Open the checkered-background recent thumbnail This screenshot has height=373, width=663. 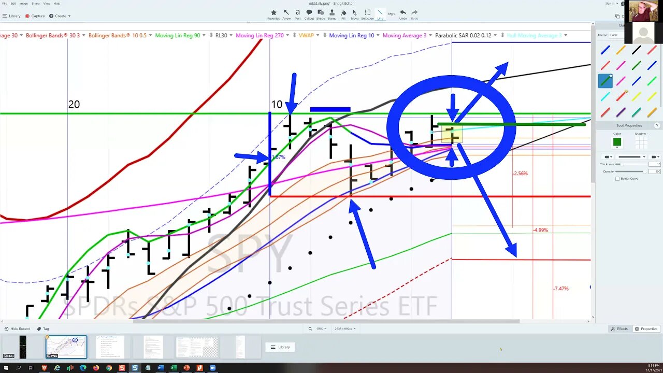click(x=197, y=347)
